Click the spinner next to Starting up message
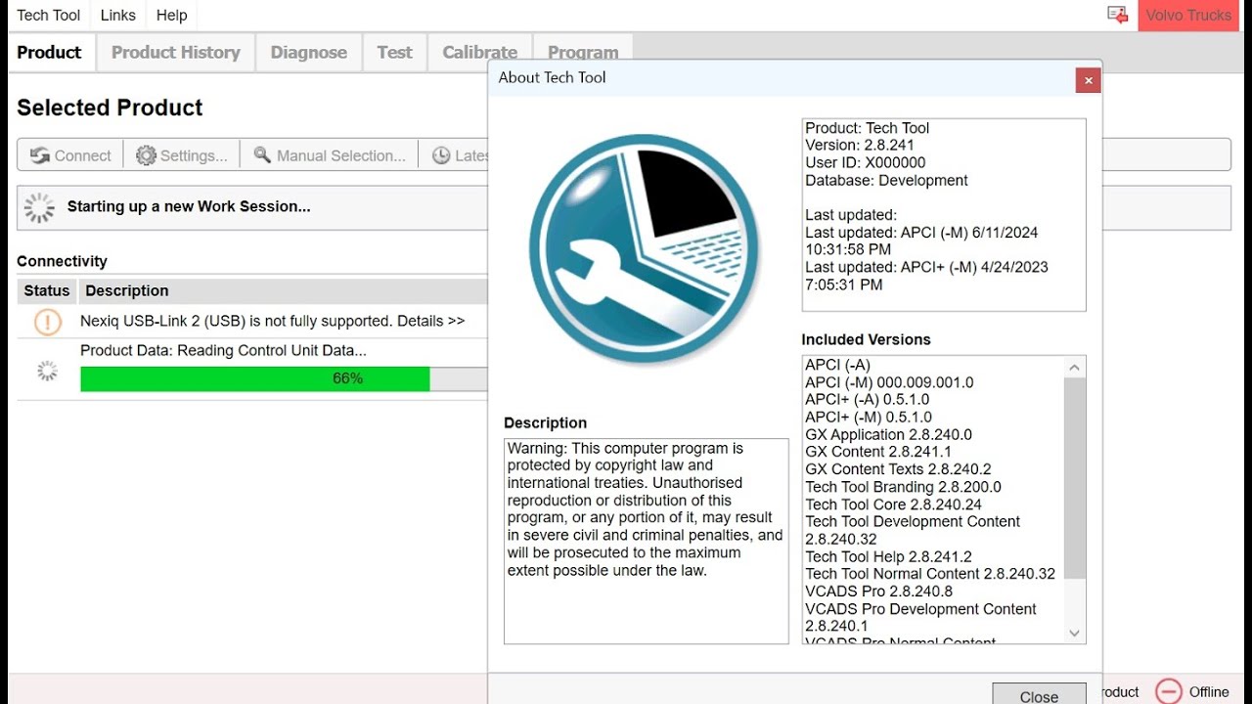Image resolution: width=1252 pixels, height=704 pixels. 40,207
